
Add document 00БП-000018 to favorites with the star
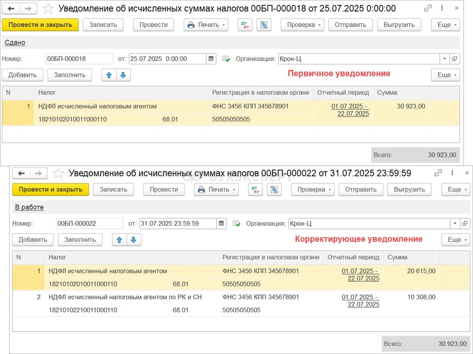(48, 8)
